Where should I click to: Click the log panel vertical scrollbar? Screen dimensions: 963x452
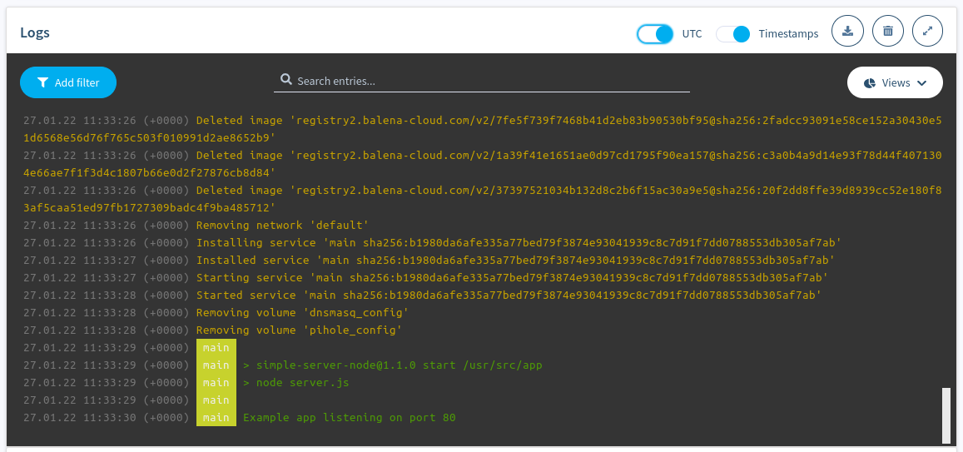point(946,415)
